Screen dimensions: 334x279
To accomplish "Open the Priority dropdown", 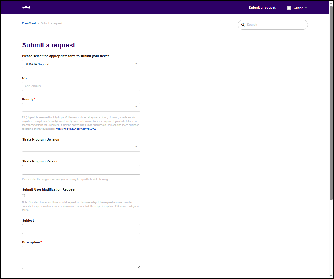I will (x=81, y=107).
